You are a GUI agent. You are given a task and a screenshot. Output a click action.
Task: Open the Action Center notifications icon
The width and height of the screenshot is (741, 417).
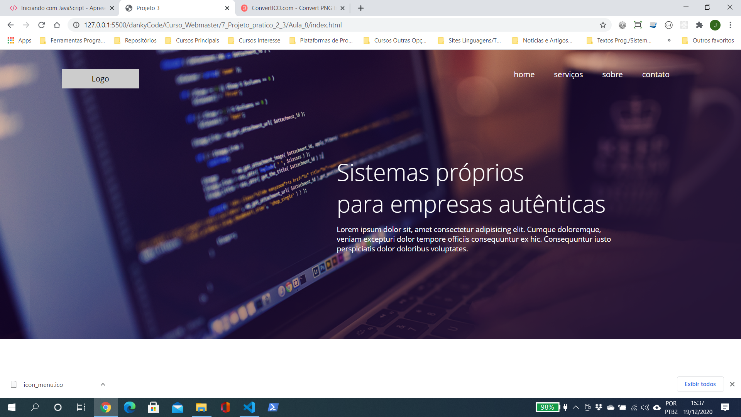(x=725, y=407)
